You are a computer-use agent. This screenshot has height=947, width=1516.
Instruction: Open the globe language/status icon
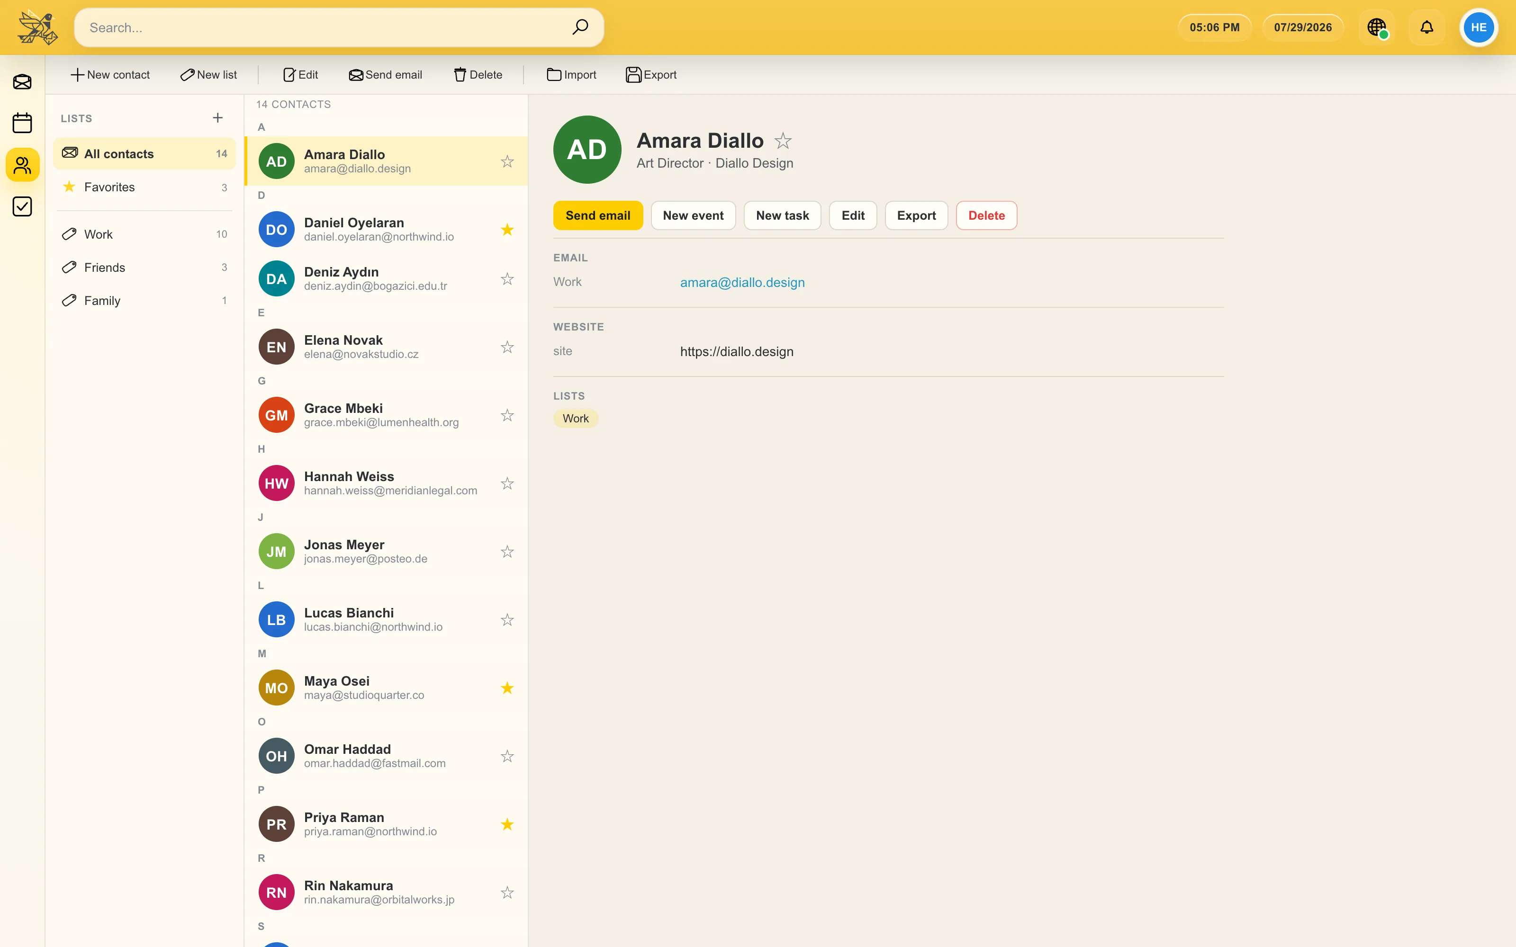1377,27
